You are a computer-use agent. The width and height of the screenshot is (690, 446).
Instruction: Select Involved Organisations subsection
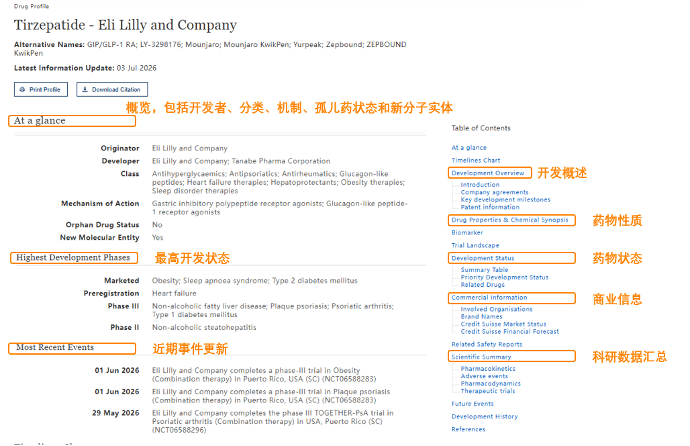[497, 310]
